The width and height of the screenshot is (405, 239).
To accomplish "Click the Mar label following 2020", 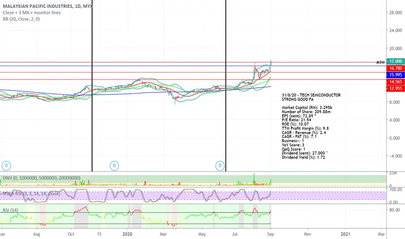I will pos(163,234).
